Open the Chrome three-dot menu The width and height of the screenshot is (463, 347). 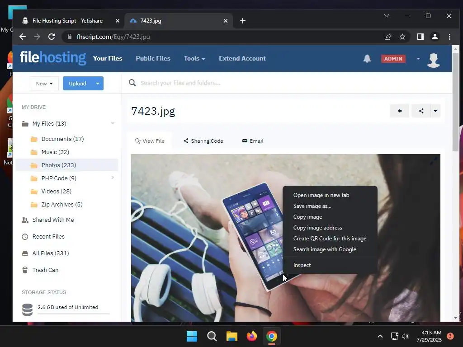(x=449, y=37)
